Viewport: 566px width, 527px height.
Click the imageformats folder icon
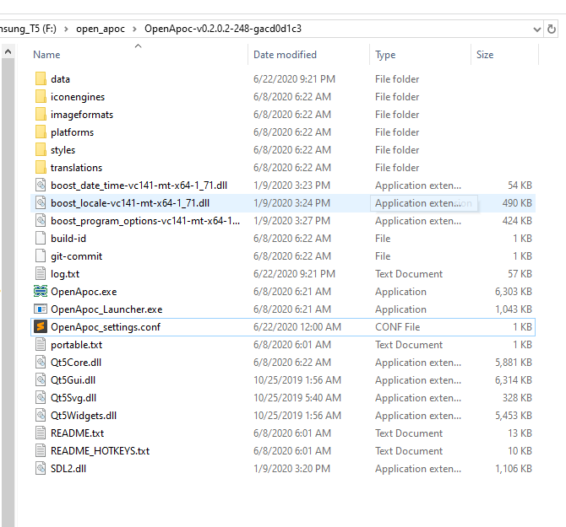point(41,114)
